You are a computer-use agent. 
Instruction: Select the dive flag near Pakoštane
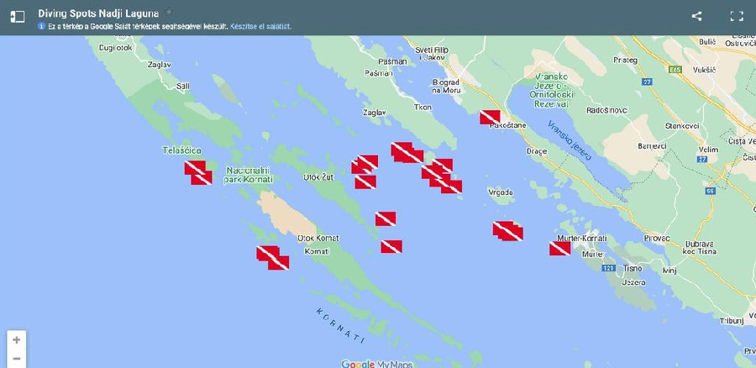(490, 117)
